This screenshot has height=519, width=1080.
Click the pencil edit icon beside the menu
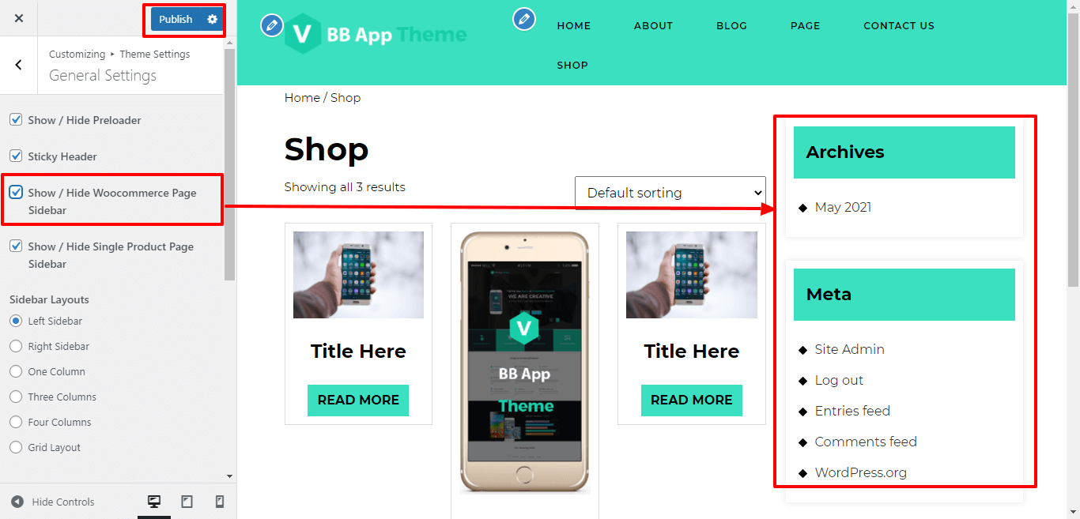tap(524, 18)
